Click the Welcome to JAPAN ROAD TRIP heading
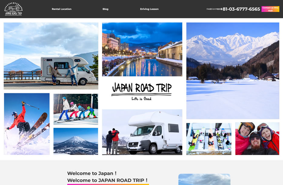Viewport: 283px width, 185px height. tap(107, 180)
